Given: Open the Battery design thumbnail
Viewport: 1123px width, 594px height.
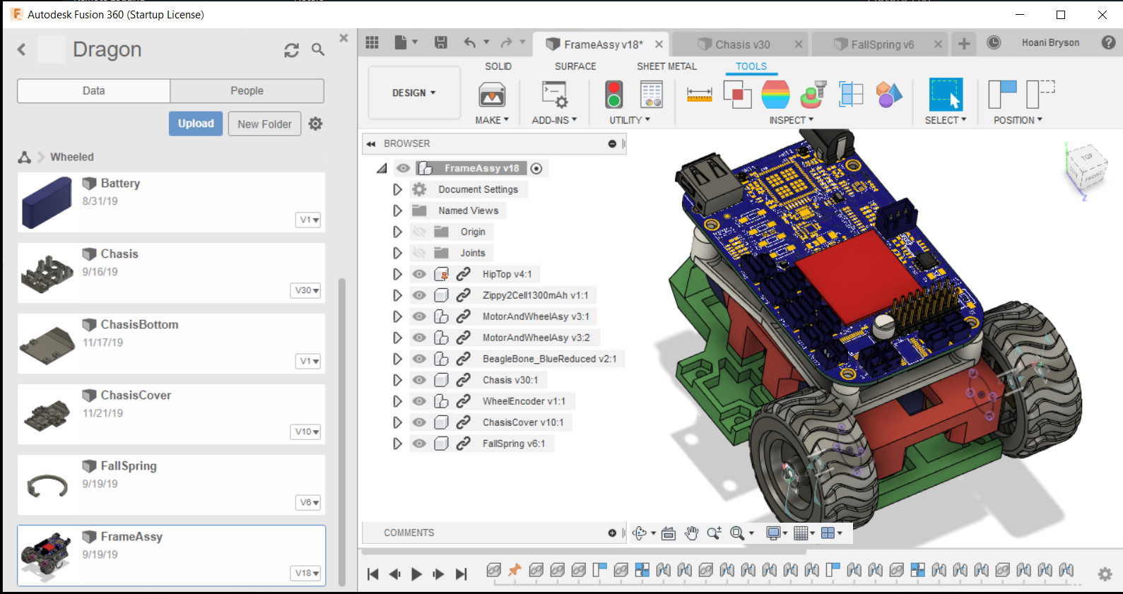Looking at the screenshot, I should click(x=47, y=202).
